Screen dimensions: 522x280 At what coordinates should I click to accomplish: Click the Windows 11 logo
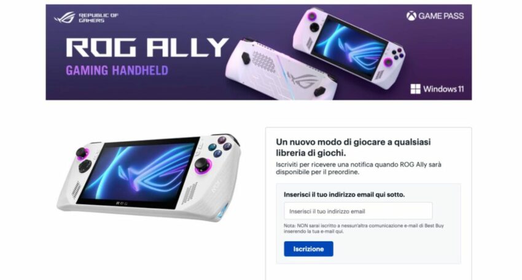[437, 89]
